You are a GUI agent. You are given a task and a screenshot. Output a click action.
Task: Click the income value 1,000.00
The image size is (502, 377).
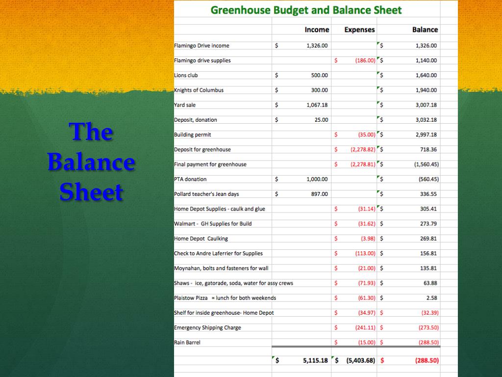[317, 179]
